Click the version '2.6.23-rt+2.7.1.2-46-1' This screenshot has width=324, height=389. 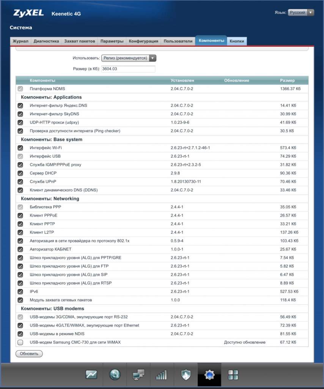point(190,148)
